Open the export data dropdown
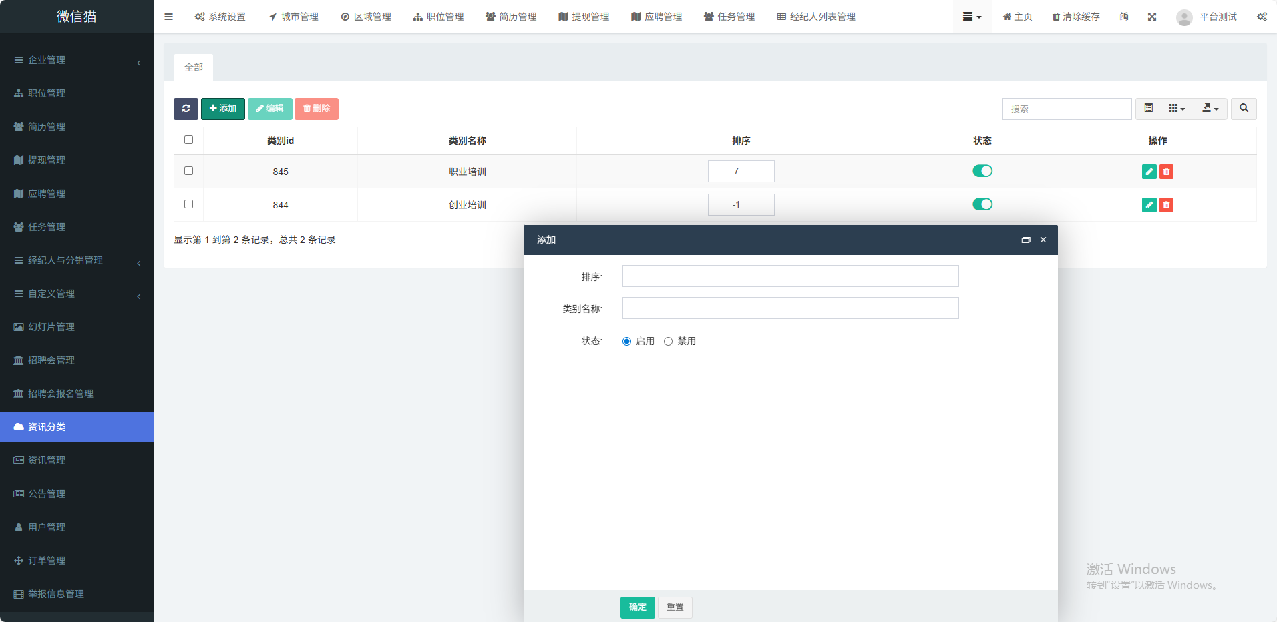Viewport: 1277px width, 622px height. 1210,109
